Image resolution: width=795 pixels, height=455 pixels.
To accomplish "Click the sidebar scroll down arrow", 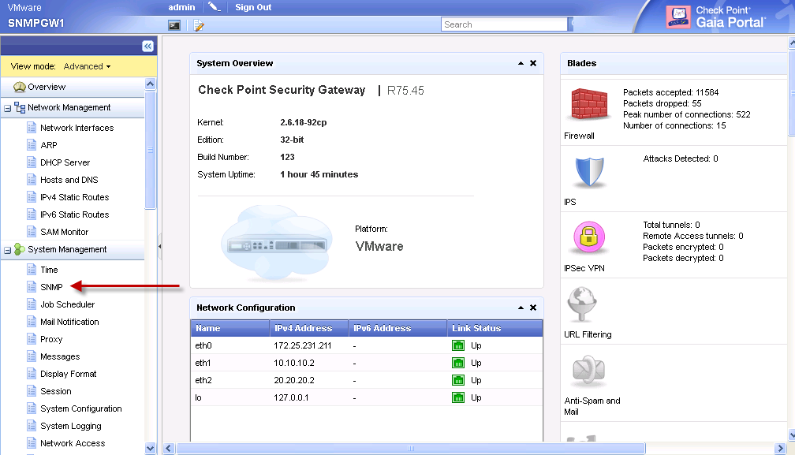I will pyautogui.click(x=150, y=448).
